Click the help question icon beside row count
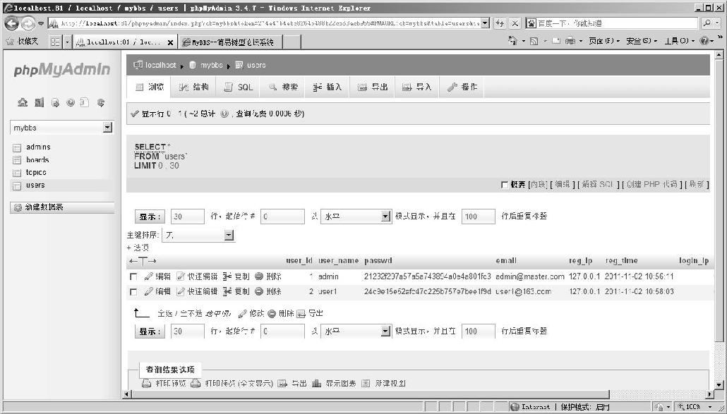 coord(224,114)
